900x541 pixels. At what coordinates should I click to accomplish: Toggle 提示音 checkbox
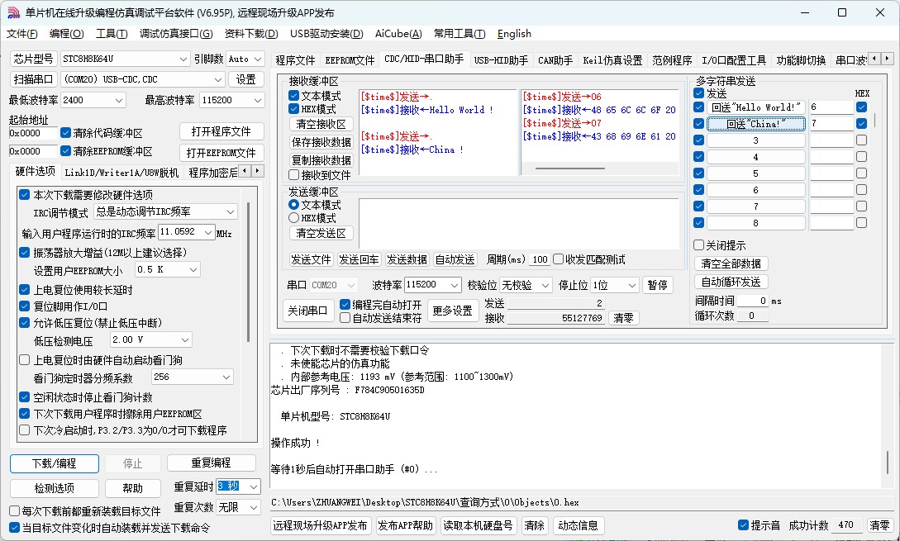743,525
